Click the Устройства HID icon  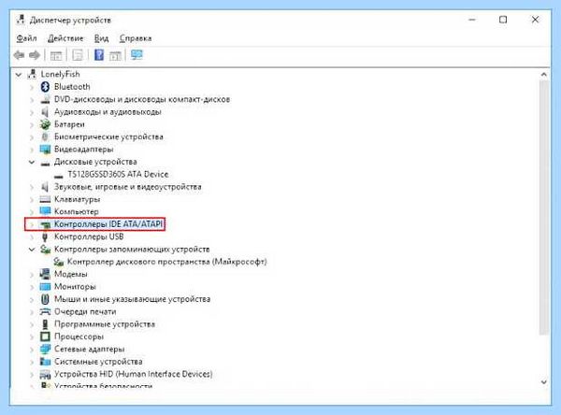(x=45, y=374)
